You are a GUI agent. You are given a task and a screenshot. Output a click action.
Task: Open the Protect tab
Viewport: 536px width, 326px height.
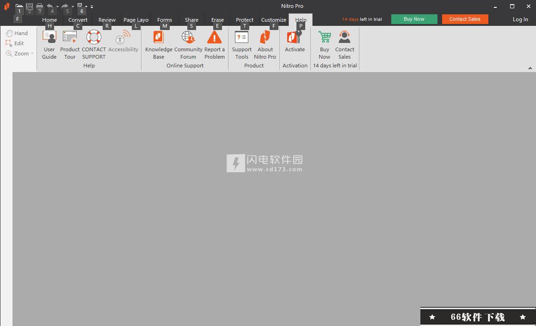244,20
